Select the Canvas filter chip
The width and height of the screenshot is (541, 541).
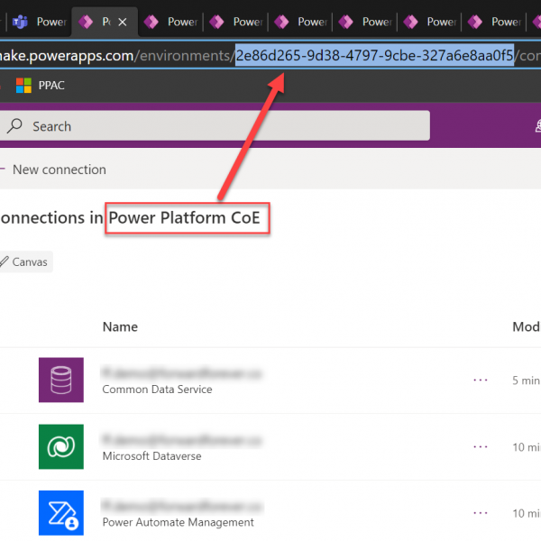pos(24,261)
